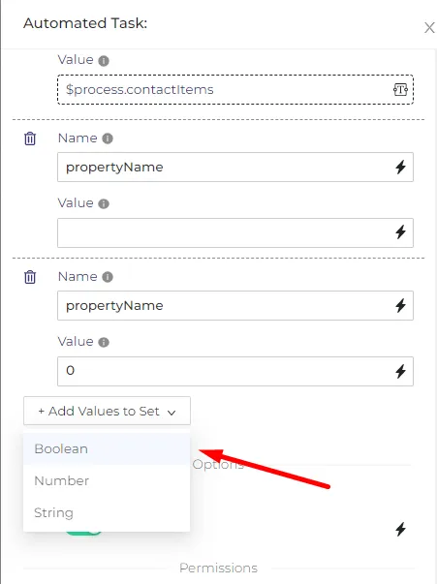Image resolution: width=437 pixels, height=584 pixels.
Task: Click lightning bolt in the empty Value field
Action: coord(400,232)
